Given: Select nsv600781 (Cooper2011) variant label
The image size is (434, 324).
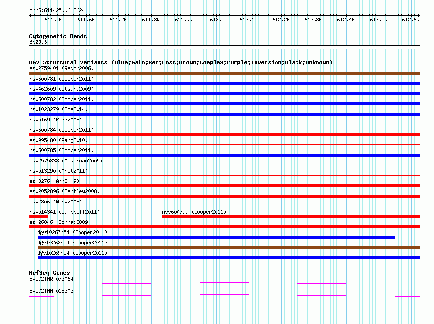Looking at the screenshot, I should 61,79.
